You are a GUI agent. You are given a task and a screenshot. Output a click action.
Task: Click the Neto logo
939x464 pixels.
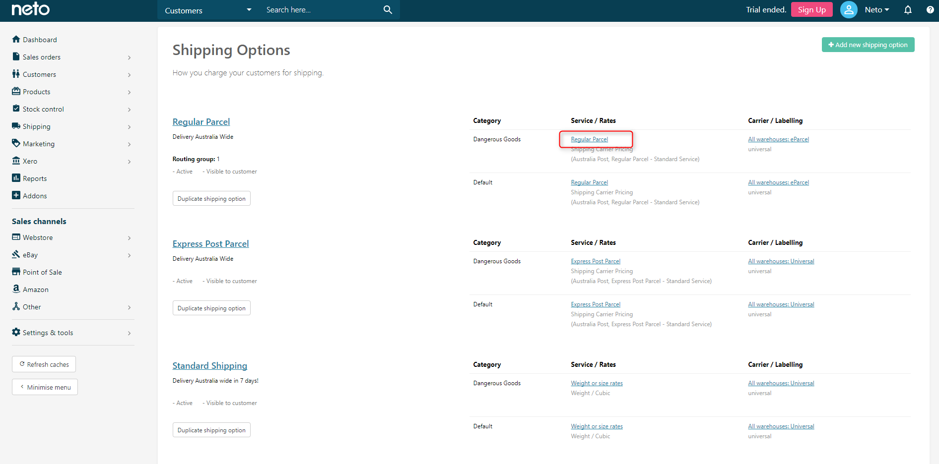31,9
